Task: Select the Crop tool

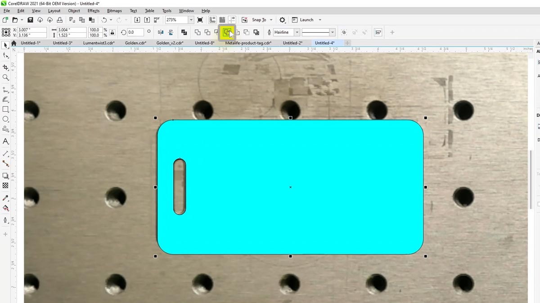Action: click(x=5, y=66)
